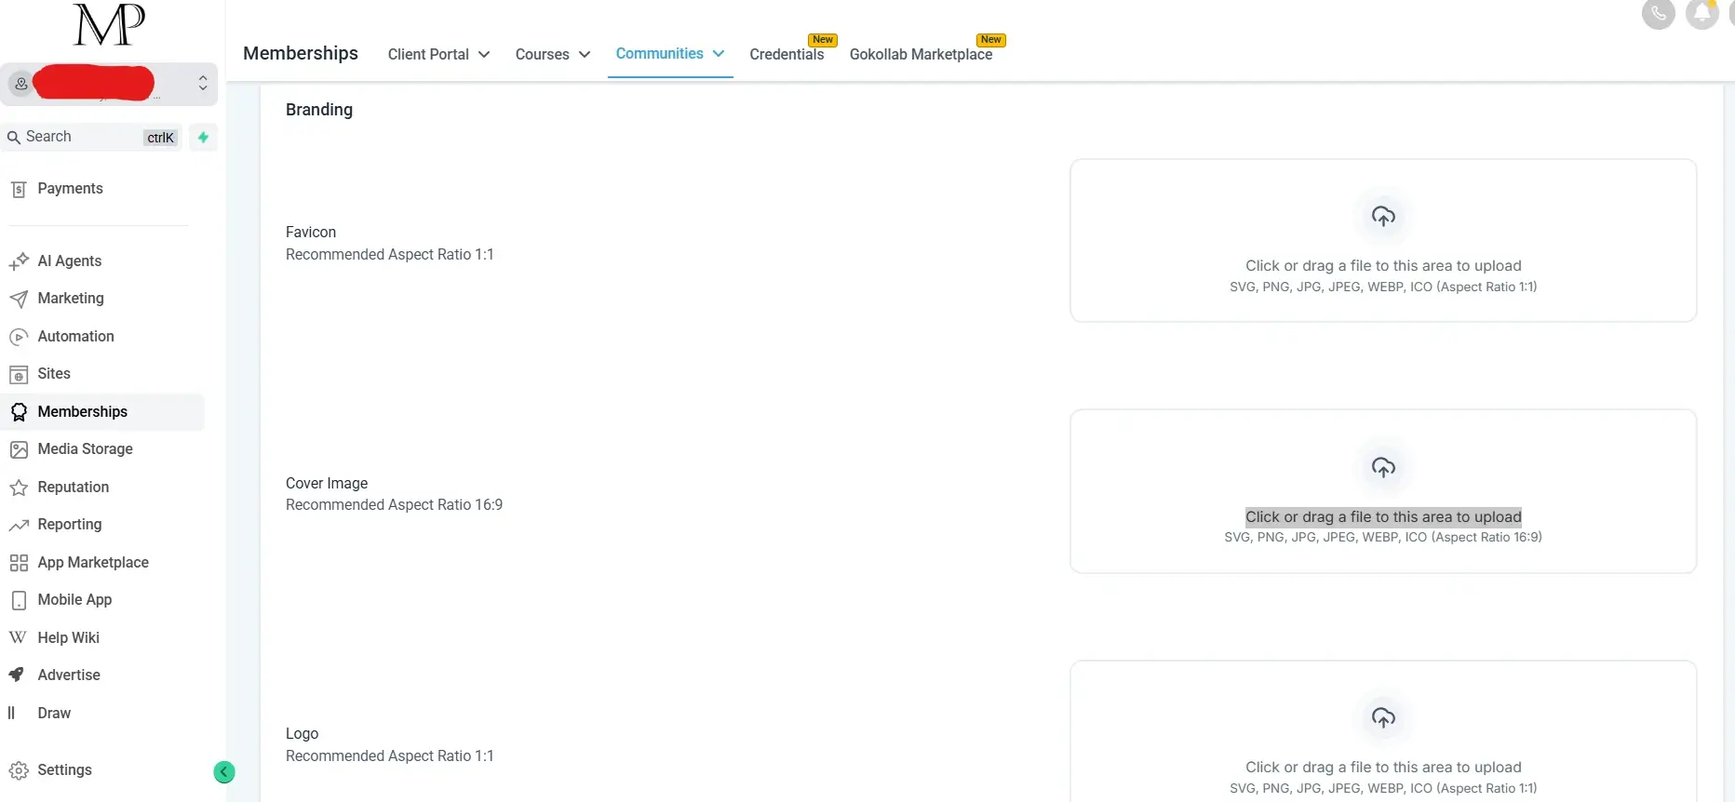1735x802 pixels.
Task: Click the green lightning quick actions icon
Action: (x=203, y=138)
